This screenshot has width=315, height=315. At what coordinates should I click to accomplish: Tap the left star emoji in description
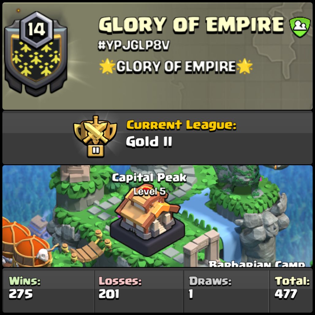point(107,66)
